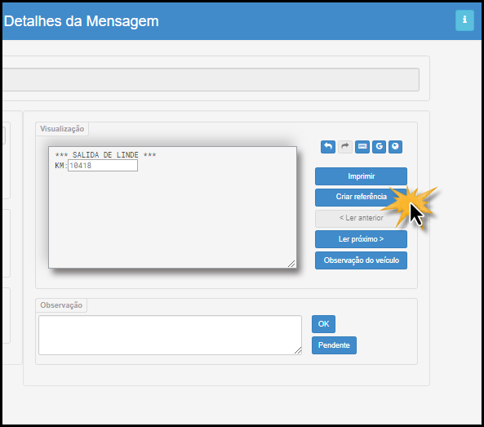Screen dimensions: 484x427
Task: Focus the Observação text area
Action: 170,335
